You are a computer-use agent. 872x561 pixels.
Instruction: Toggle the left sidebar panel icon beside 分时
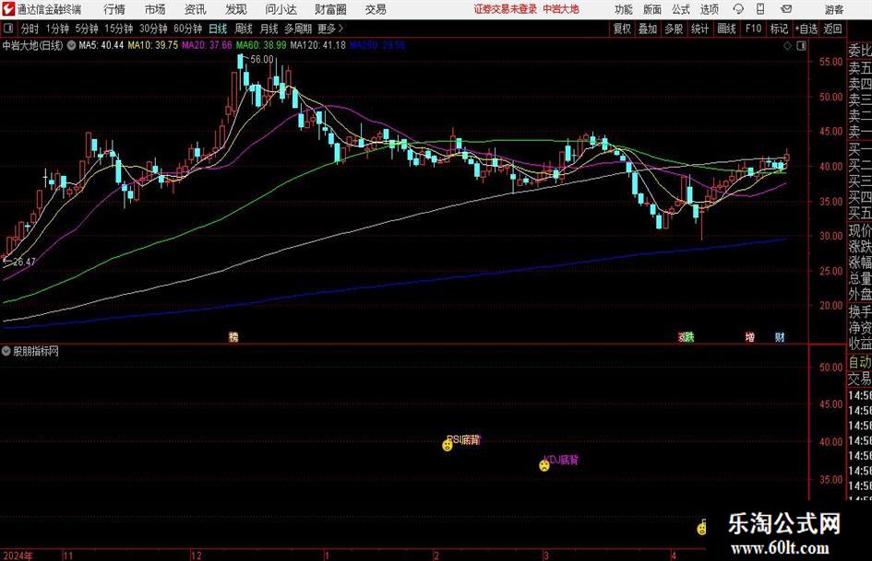8,29
